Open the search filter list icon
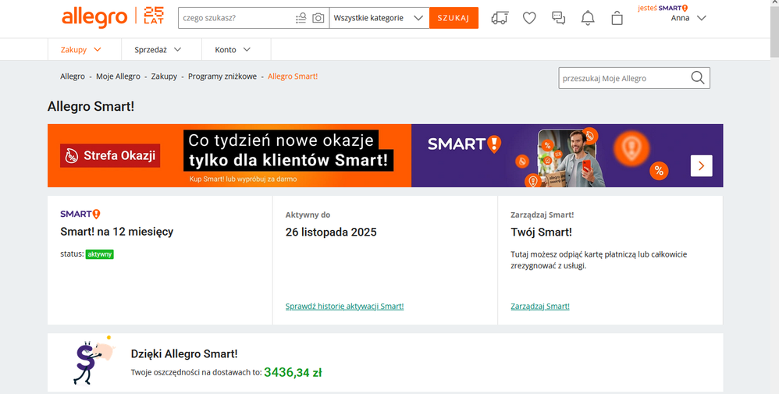Viewport: 779px width, 394px height. 301,19
